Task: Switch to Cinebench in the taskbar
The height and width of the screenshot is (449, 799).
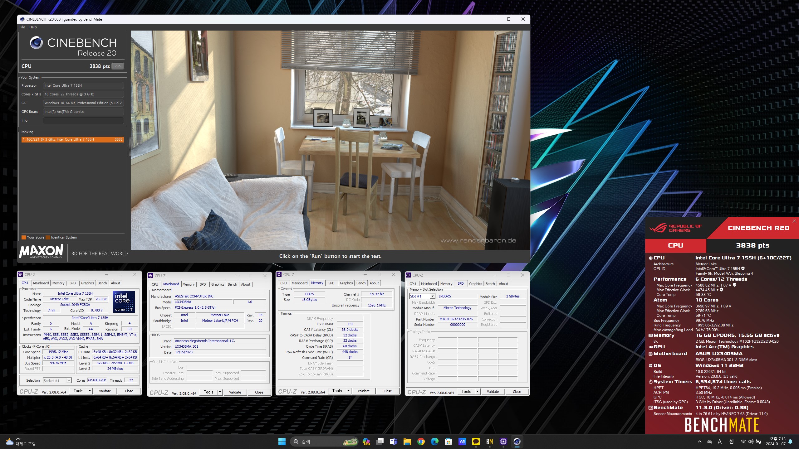Action: coord(517,442)
